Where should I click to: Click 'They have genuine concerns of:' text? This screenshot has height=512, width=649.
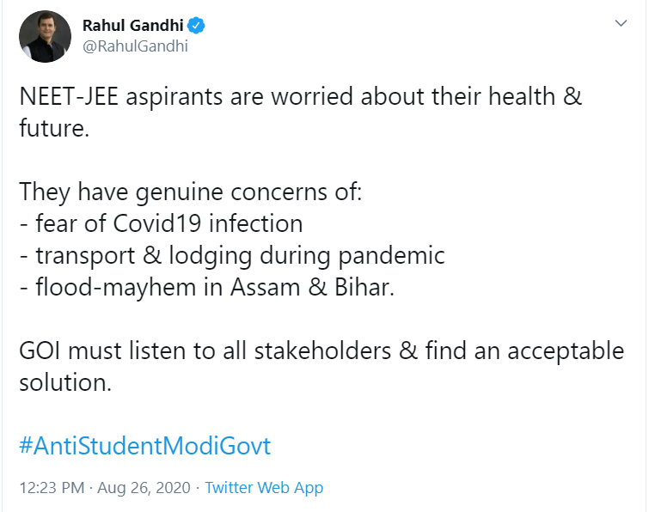pyautogui.click(x=191, y=192)
